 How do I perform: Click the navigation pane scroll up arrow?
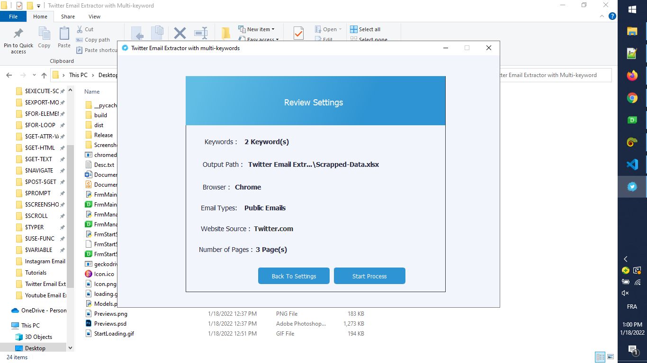(71, 90)
